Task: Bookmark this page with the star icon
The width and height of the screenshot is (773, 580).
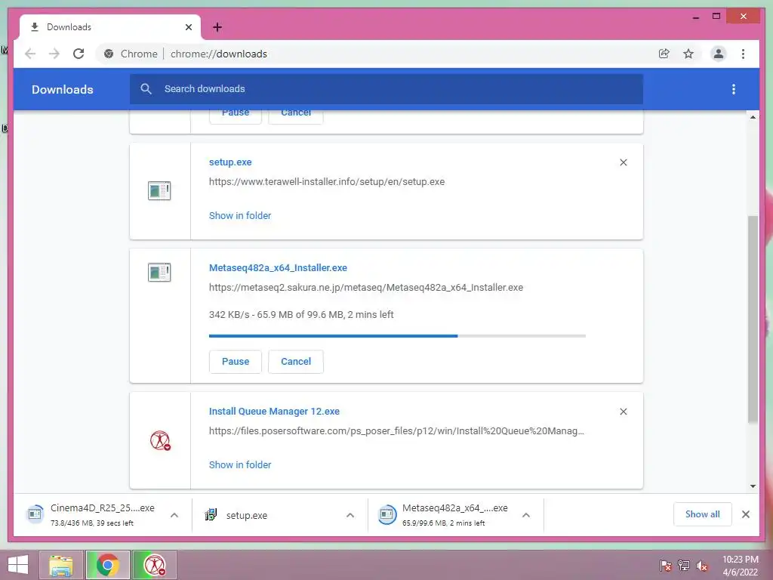Action: click(688, 54)
